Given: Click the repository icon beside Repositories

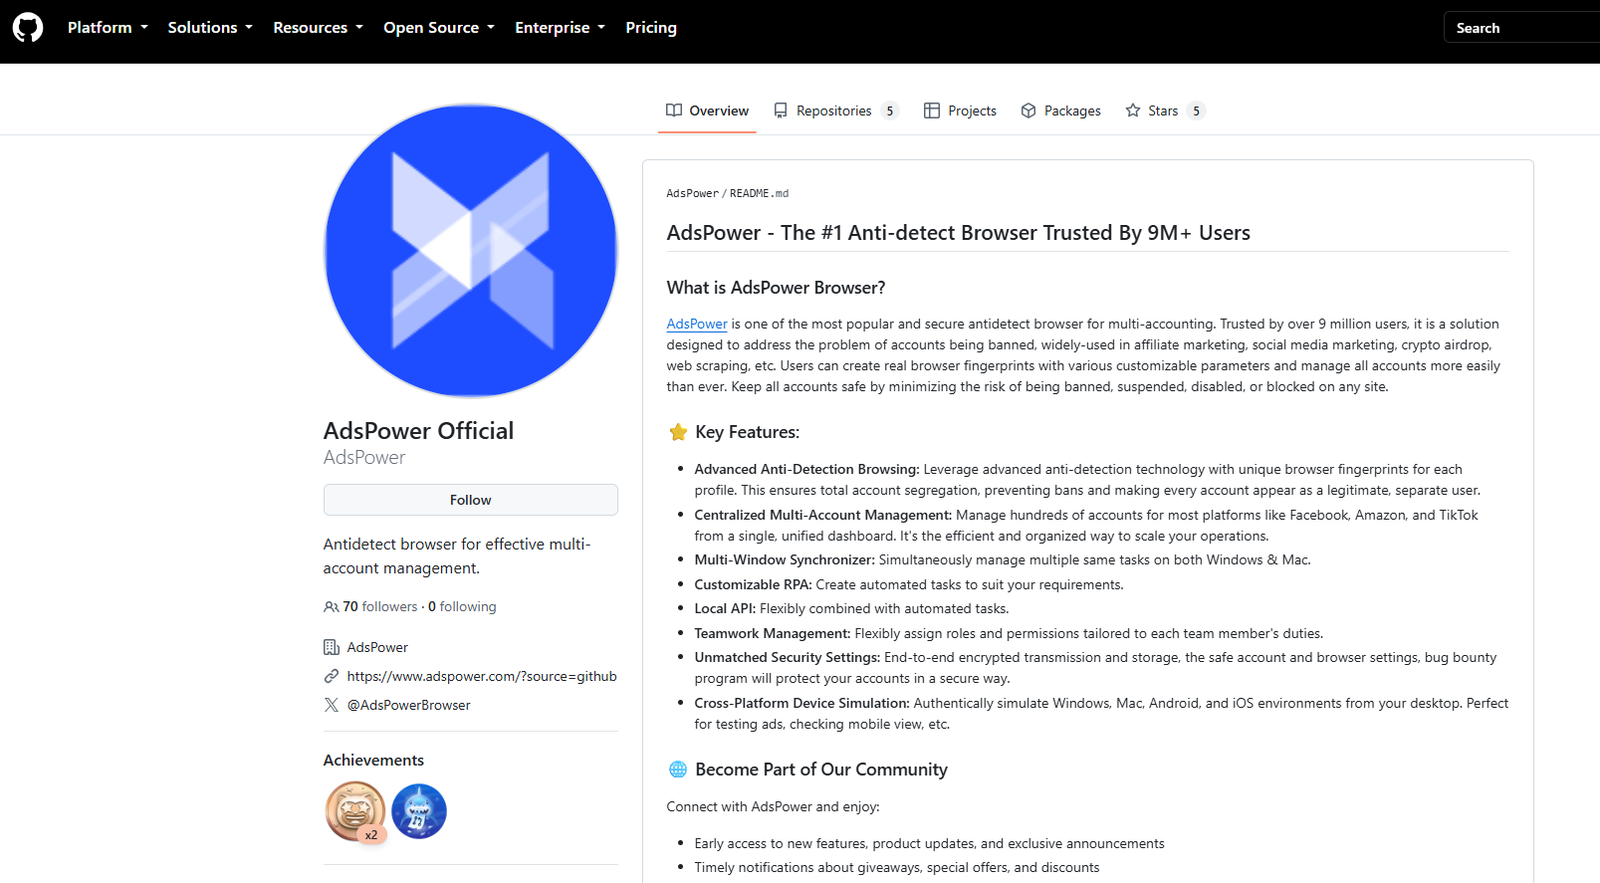Looking at the screenshot, I should [781, 110].
